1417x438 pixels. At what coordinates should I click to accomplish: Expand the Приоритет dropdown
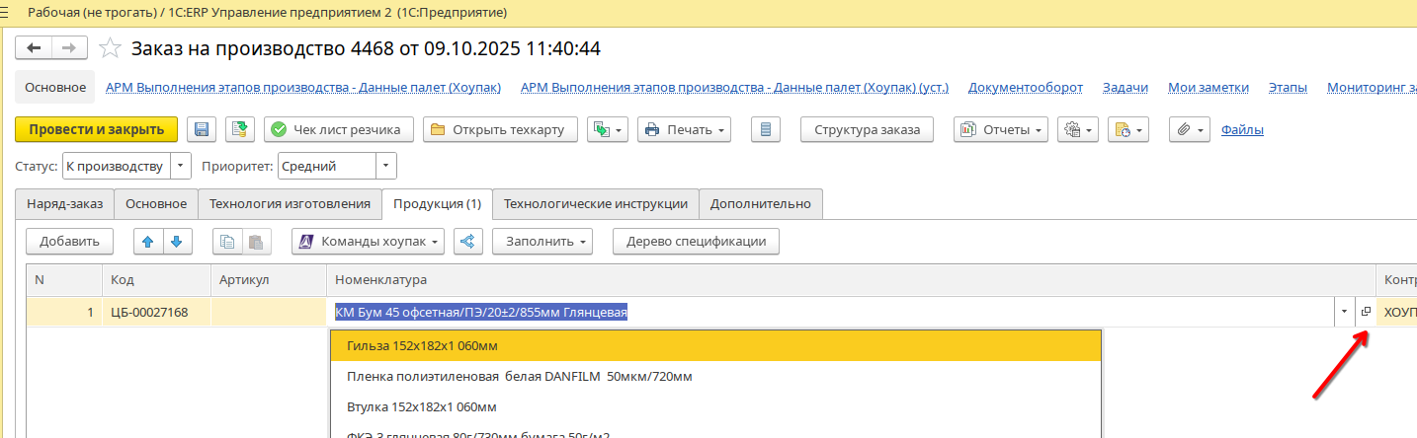(386, 167)
